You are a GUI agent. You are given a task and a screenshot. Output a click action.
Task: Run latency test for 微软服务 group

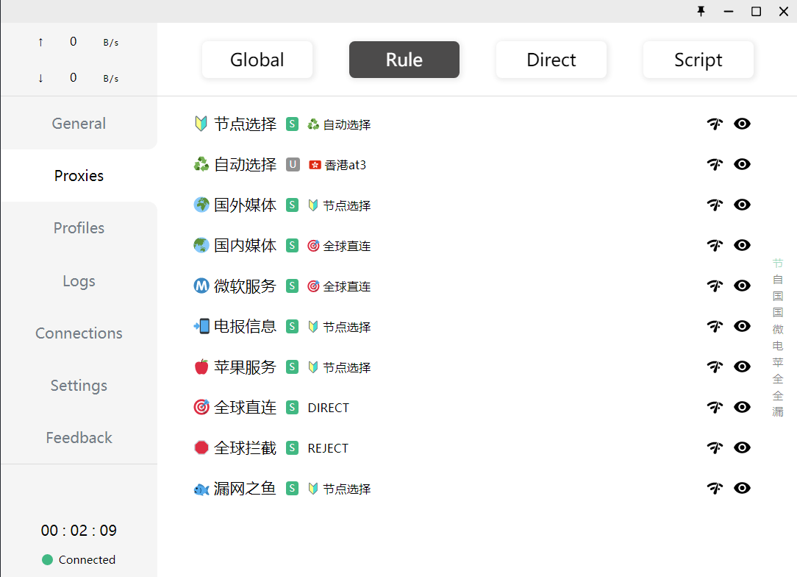715,286
